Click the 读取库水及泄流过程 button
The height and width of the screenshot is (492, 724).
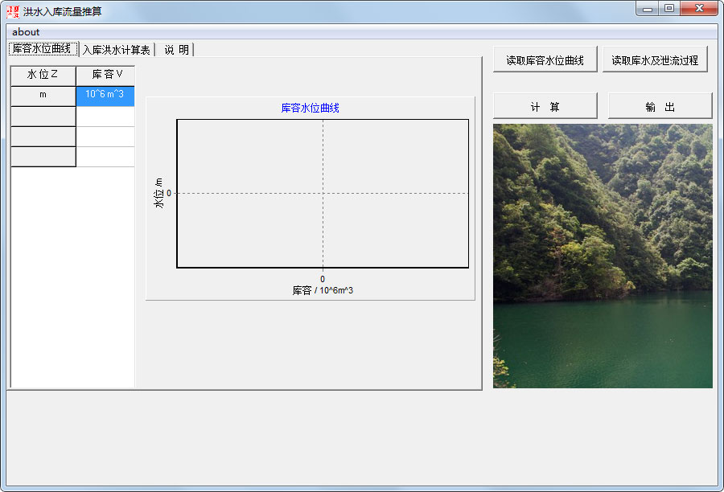click(655, 59)
